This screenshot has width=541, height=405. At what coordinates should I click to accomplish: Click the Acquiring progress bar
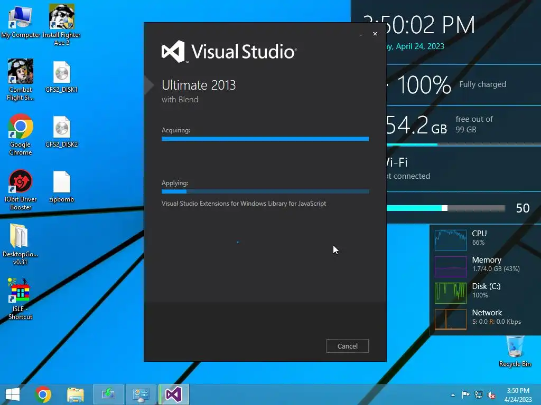tap(265, 139)
